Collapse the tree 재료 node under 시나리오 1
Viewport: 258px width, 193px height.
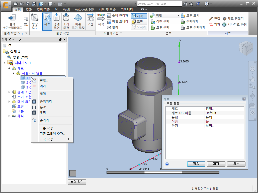tap(9, 68)
